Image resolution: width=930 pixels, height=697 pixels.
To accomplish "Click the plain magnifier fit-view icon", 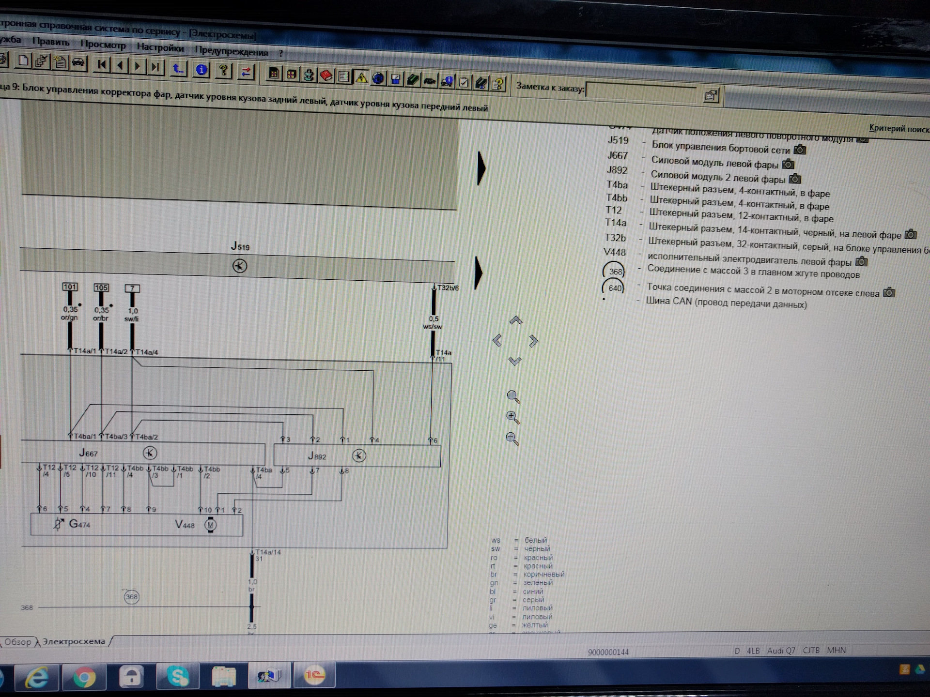I will click(x=513, y=397).
